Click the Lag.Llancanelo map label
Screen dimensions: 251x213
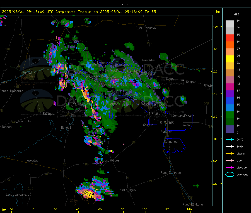(18, 195)
